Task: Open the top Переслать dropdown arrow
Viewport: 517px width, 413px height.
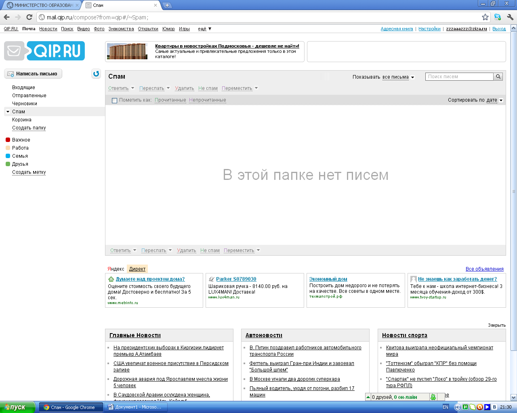Action: point(168,88)
